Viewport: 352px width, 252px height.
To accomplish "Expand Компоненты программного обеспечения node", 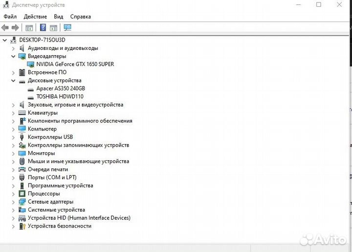I will point(13,121).
